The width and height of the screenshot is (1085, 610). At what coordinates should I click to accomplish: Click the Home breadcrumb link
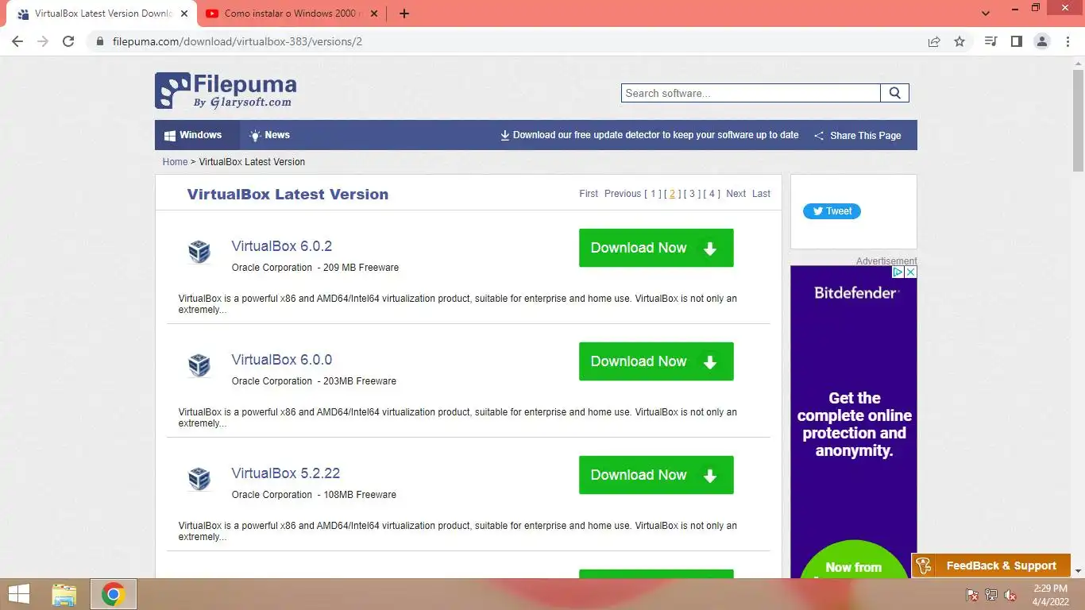(175, 161)
